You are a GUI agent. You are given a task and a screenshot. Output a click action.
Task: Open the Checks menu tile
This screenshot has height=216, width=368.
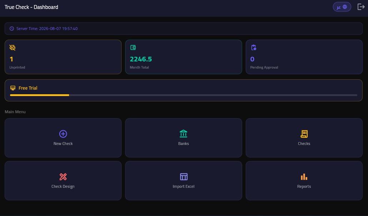(304, 138)
